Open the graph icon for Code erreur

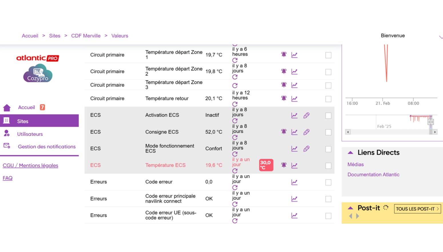[x=294, y=182]
